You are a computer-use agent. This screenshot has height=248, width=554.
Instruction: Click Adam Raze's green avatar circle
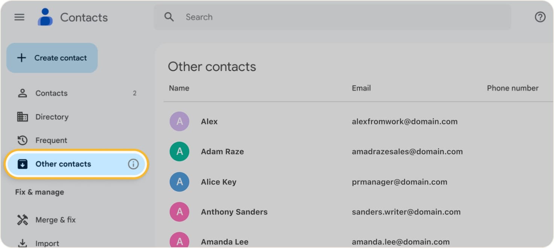(x=179, y=151)
